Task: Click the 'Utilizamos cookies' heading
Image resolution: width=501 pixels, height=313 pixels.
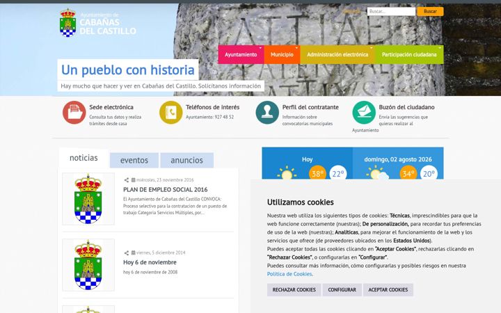Action: pos(301,202)
